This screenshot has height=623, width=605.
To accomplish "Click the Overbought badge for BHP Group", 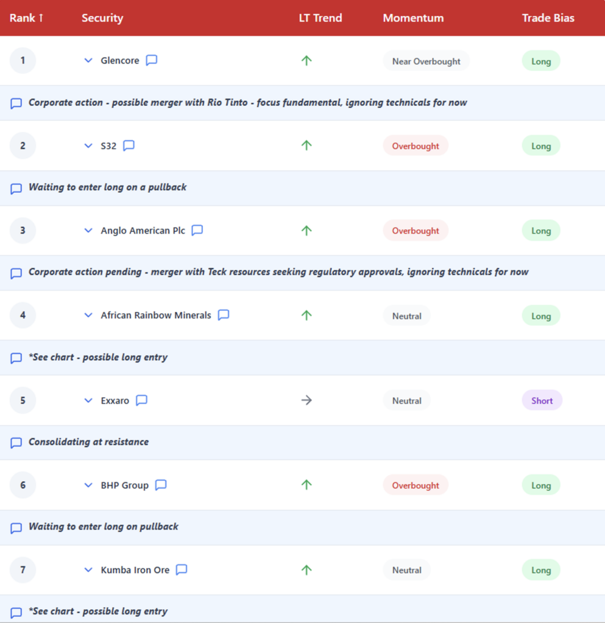I will coord(416,485).
